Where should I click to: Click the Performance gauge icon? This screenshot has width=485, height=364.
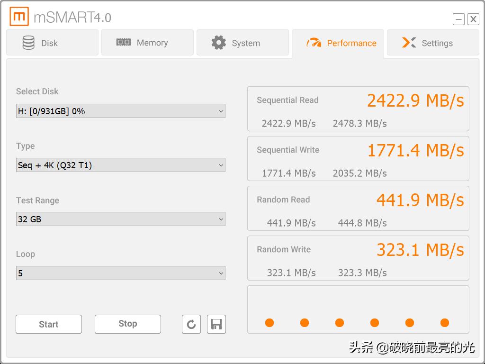coord(314,43)
